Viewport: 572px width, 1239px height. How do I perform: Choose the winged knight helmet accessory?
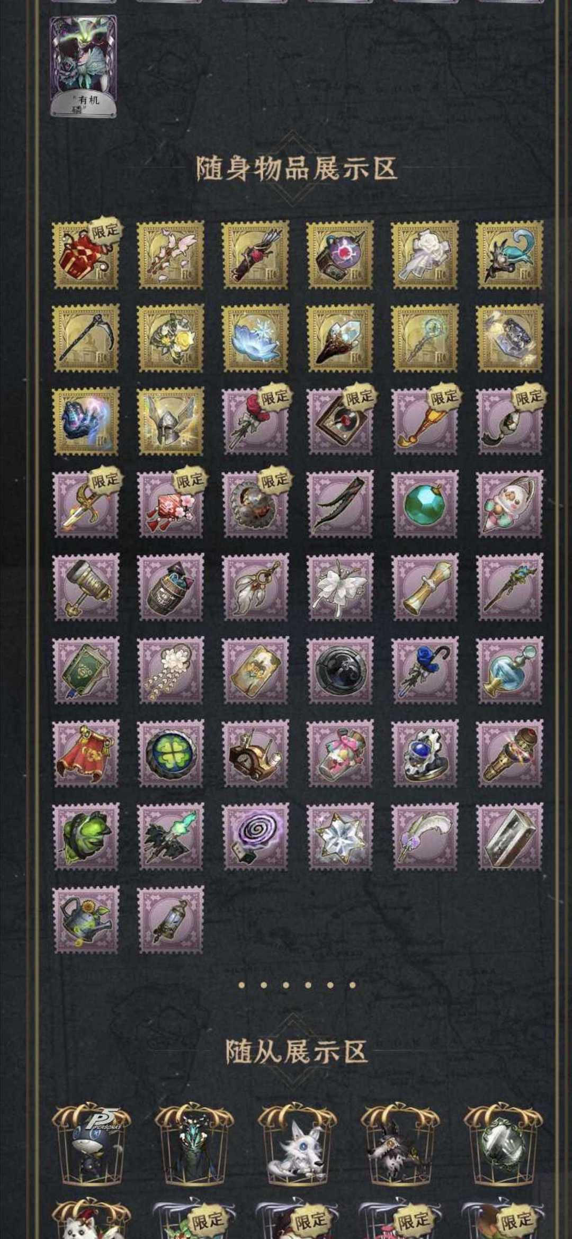pos(171,421)
